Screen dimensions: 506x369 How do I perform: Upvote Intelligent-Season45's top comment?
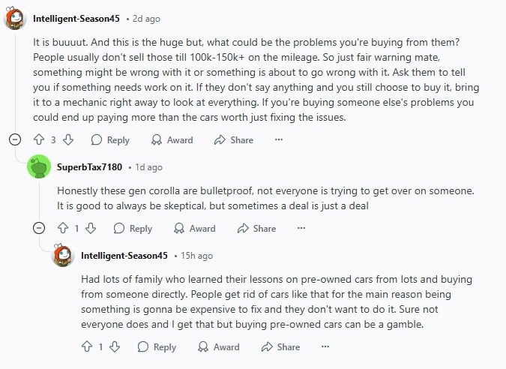39,139
